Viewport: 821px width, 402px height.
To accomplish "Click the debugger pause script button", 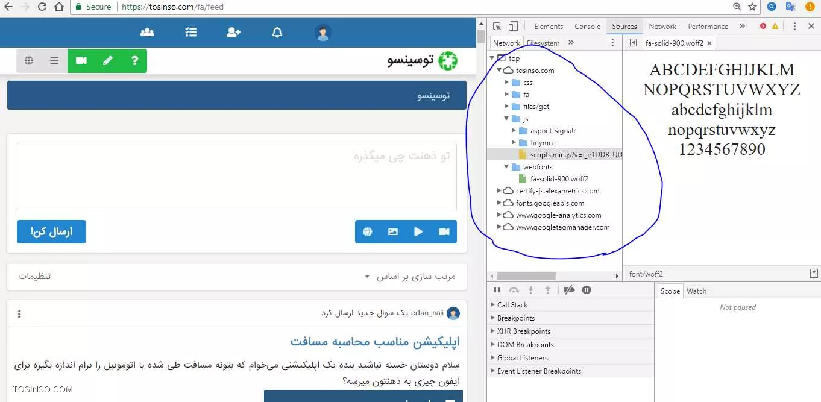I will (497, 290).
